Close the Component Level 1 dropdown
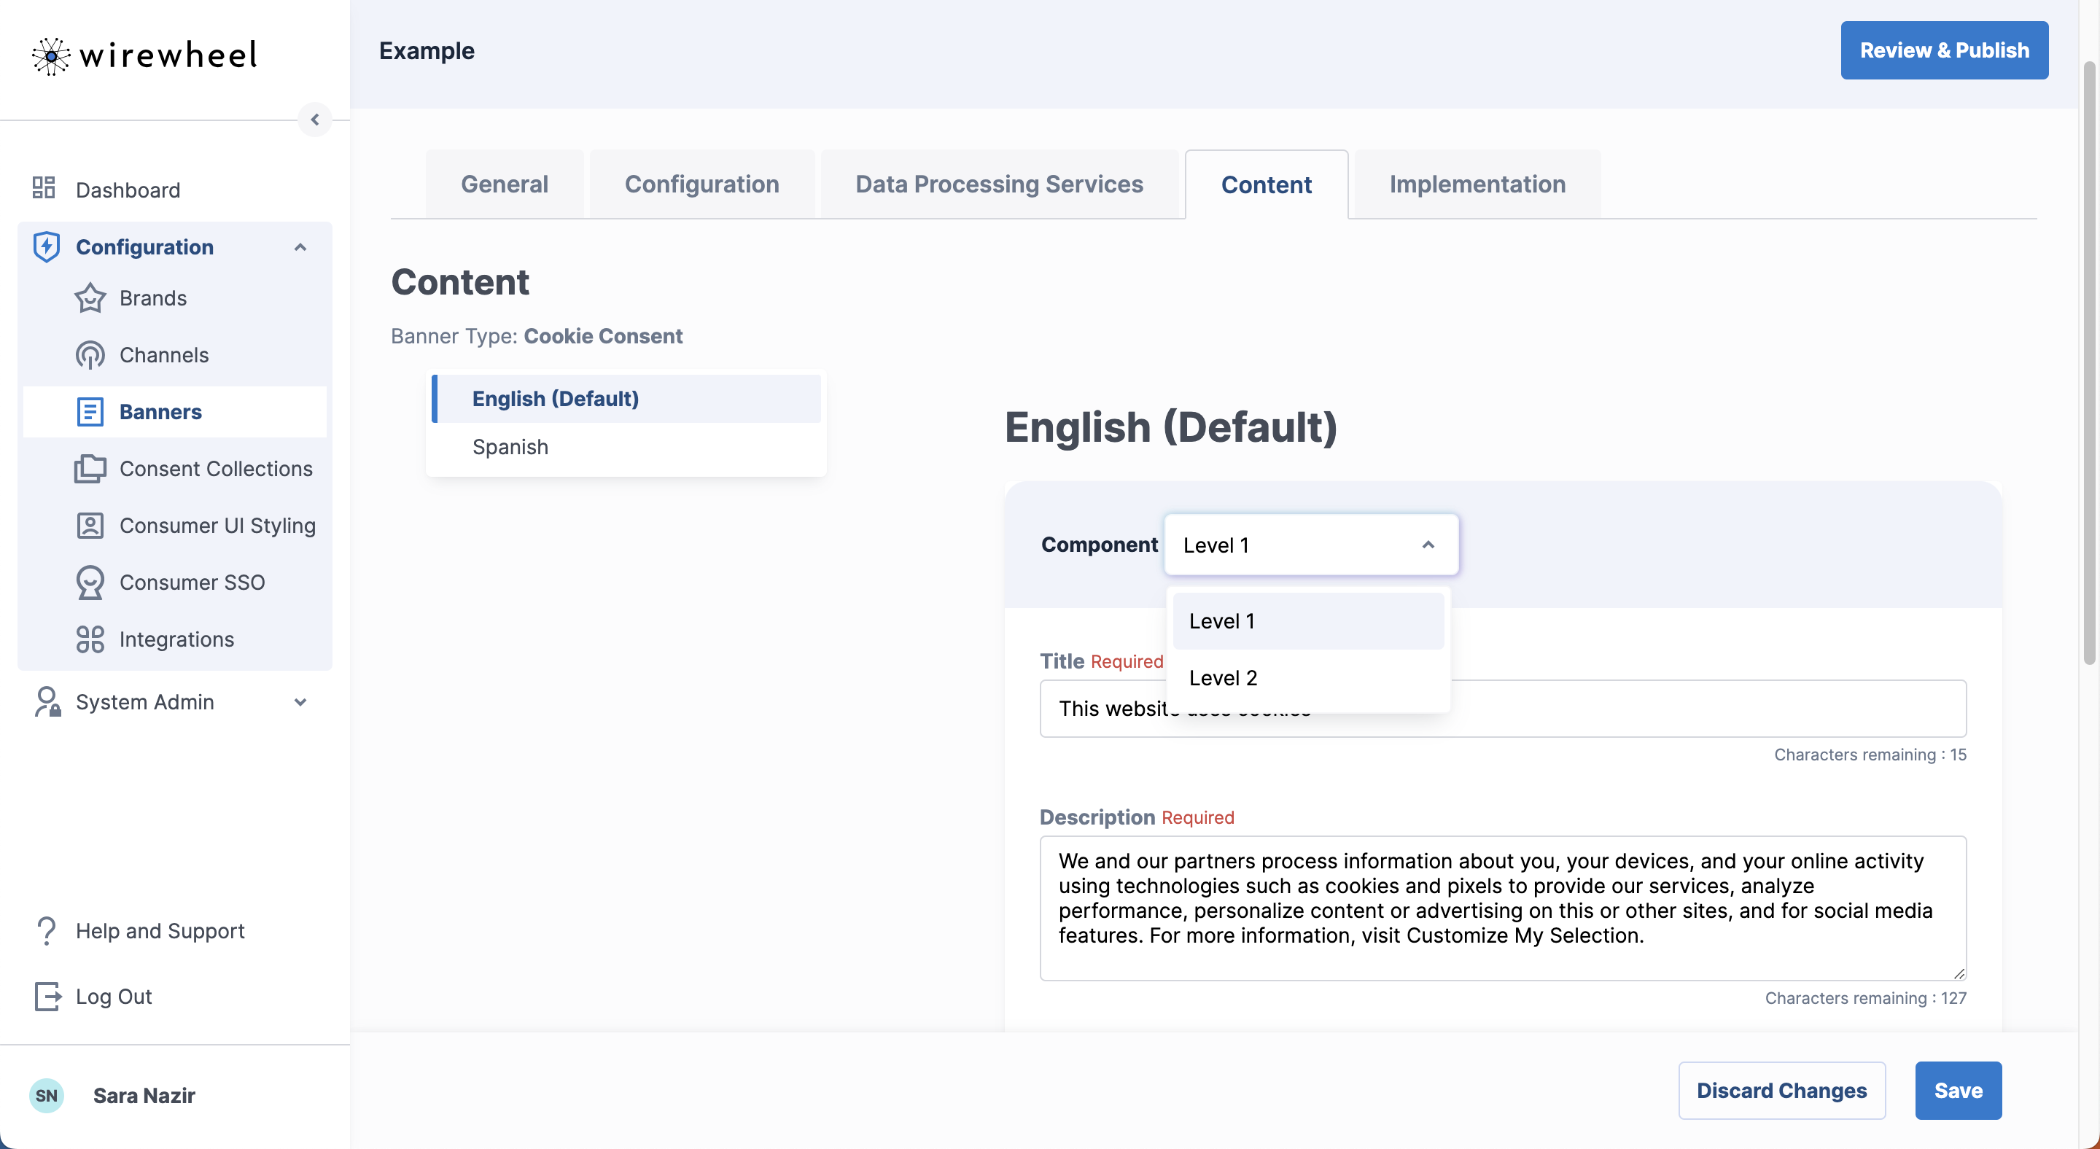 coord(1428,545)
